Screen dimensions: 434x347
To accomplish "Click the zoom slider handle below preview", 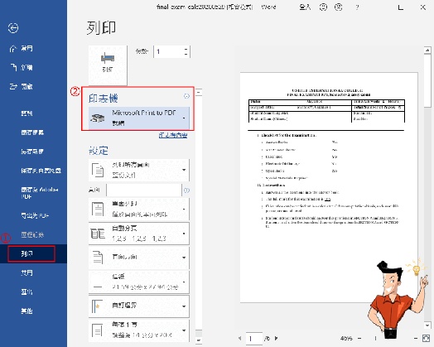I will 375,338.
